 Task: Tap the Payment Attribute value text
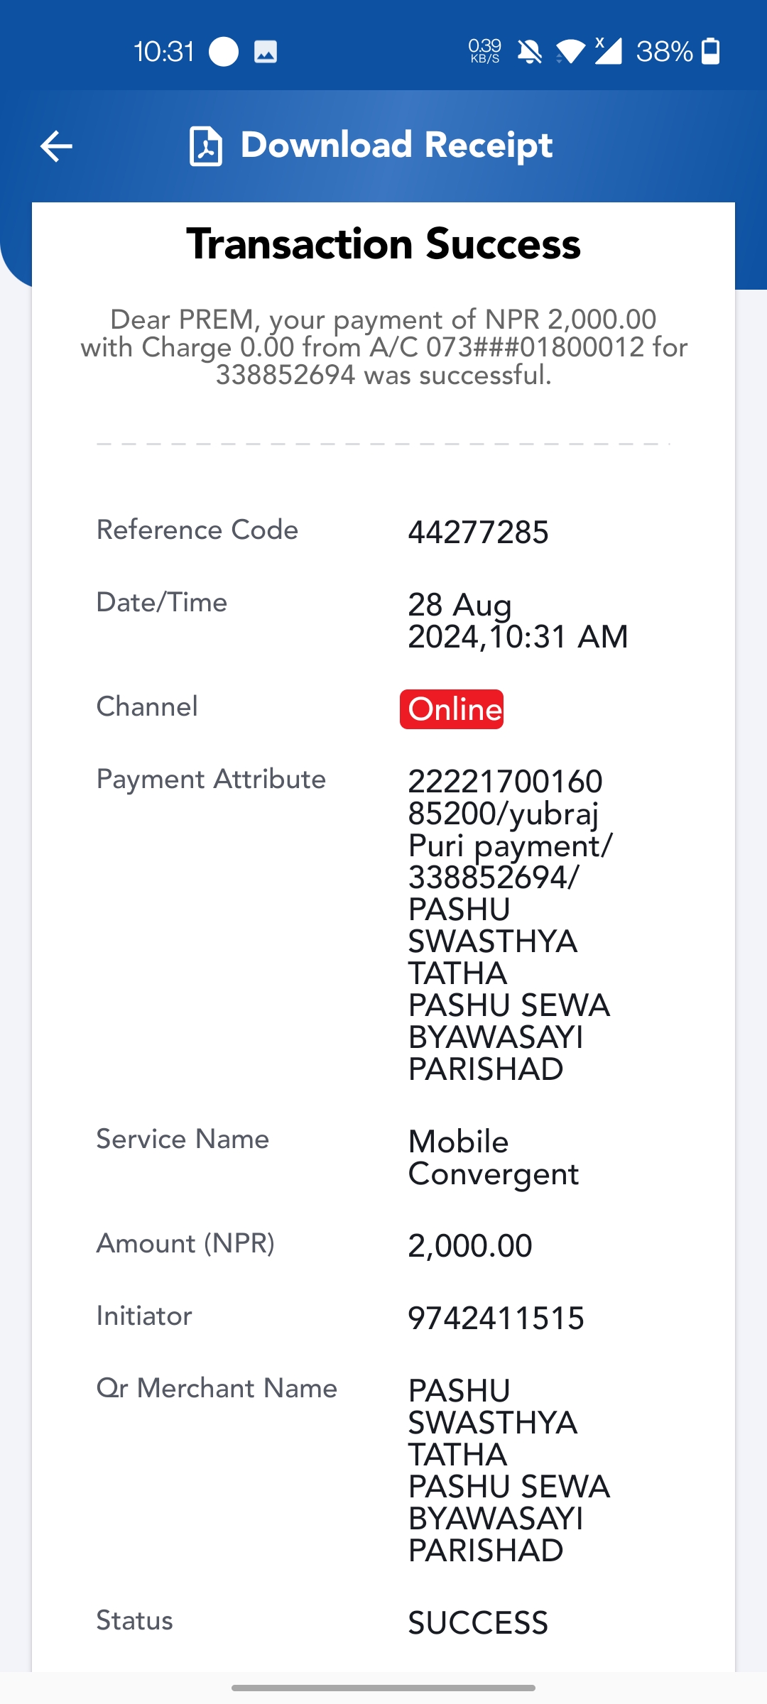coord(509,925)
